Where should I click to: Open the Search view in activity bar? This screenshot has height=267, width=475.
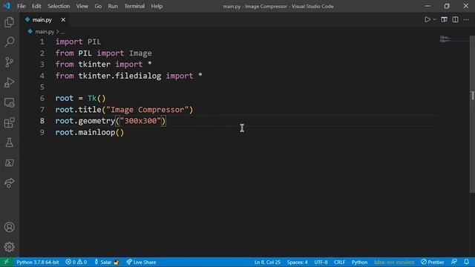9,42
